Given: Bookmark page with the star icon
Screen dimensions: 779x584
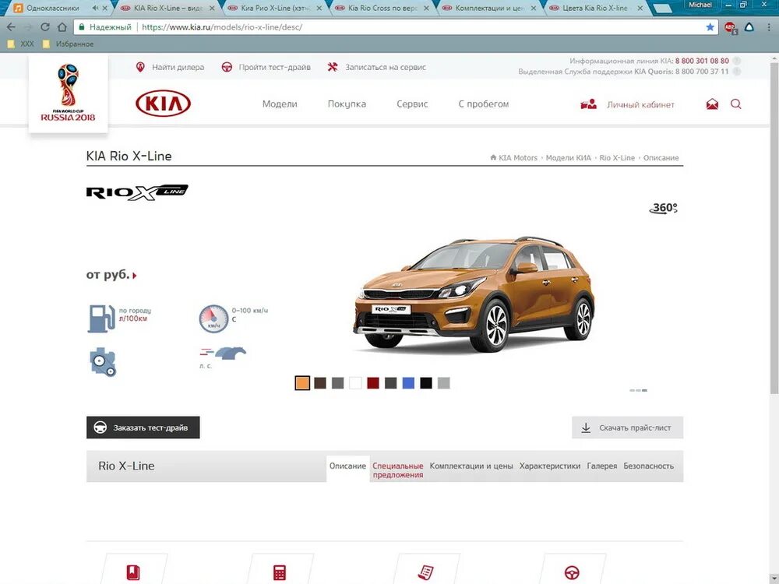Looking at the screenshot, I should click(x=710, y=26).
